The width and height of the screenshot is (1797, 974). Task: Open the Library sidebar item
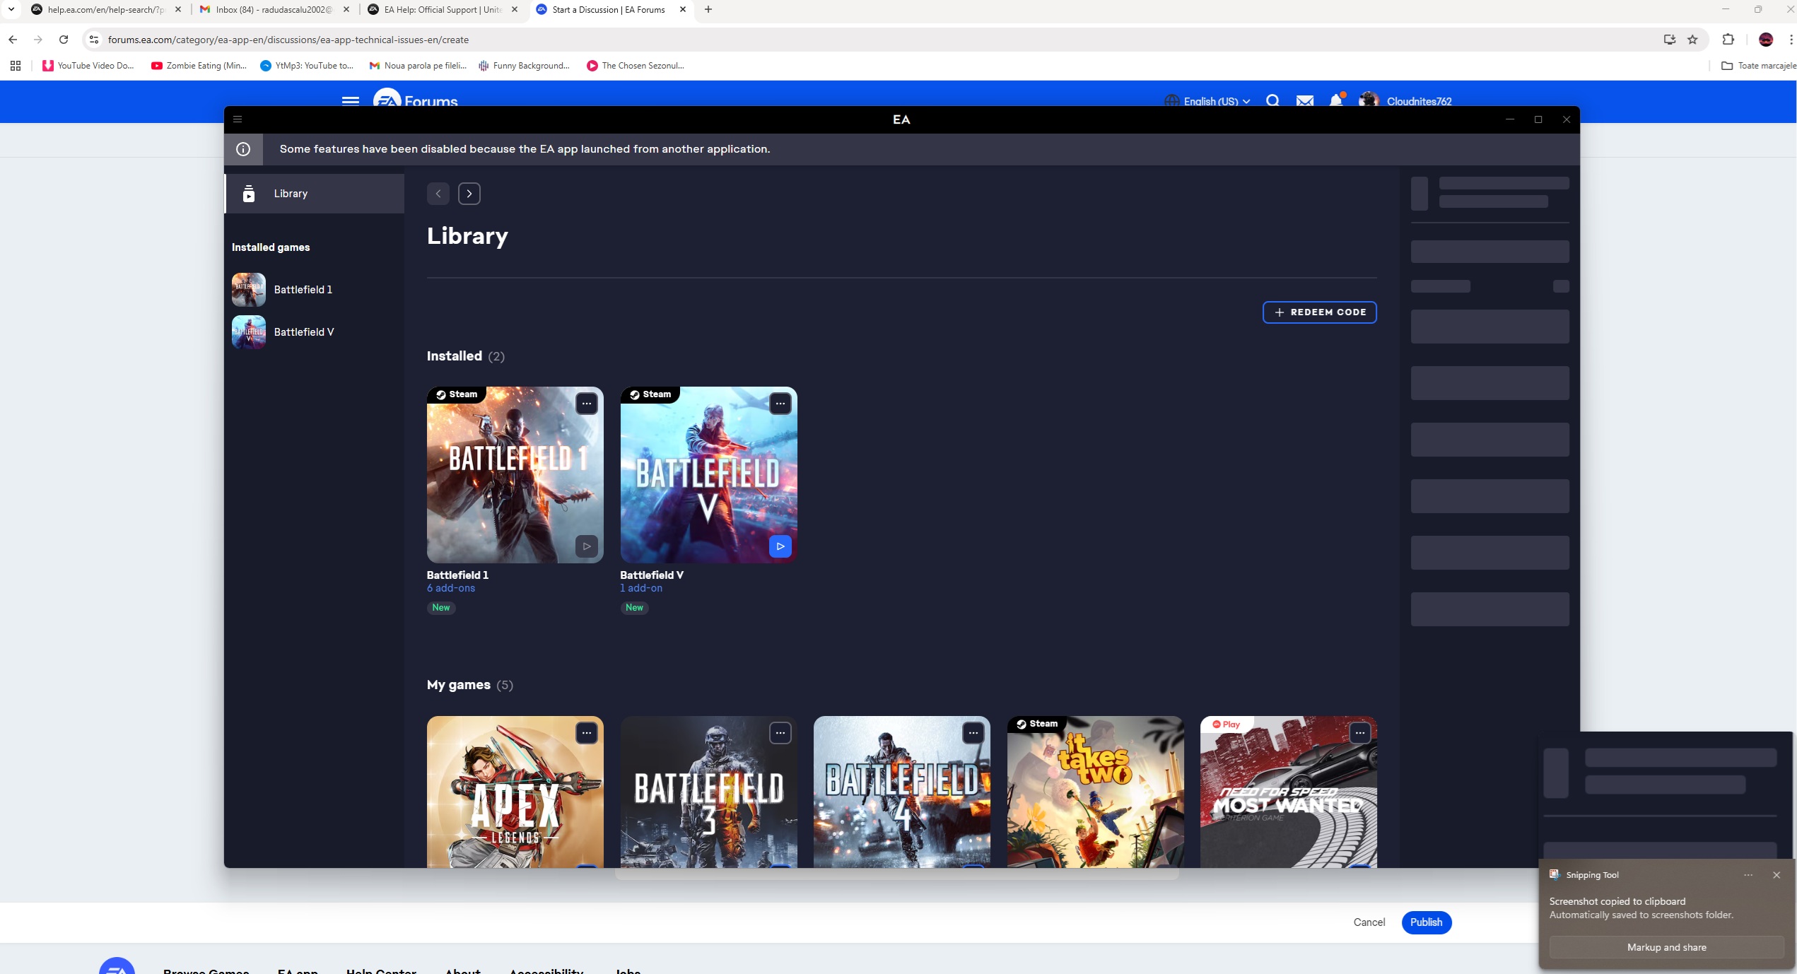tap(315, 194)
